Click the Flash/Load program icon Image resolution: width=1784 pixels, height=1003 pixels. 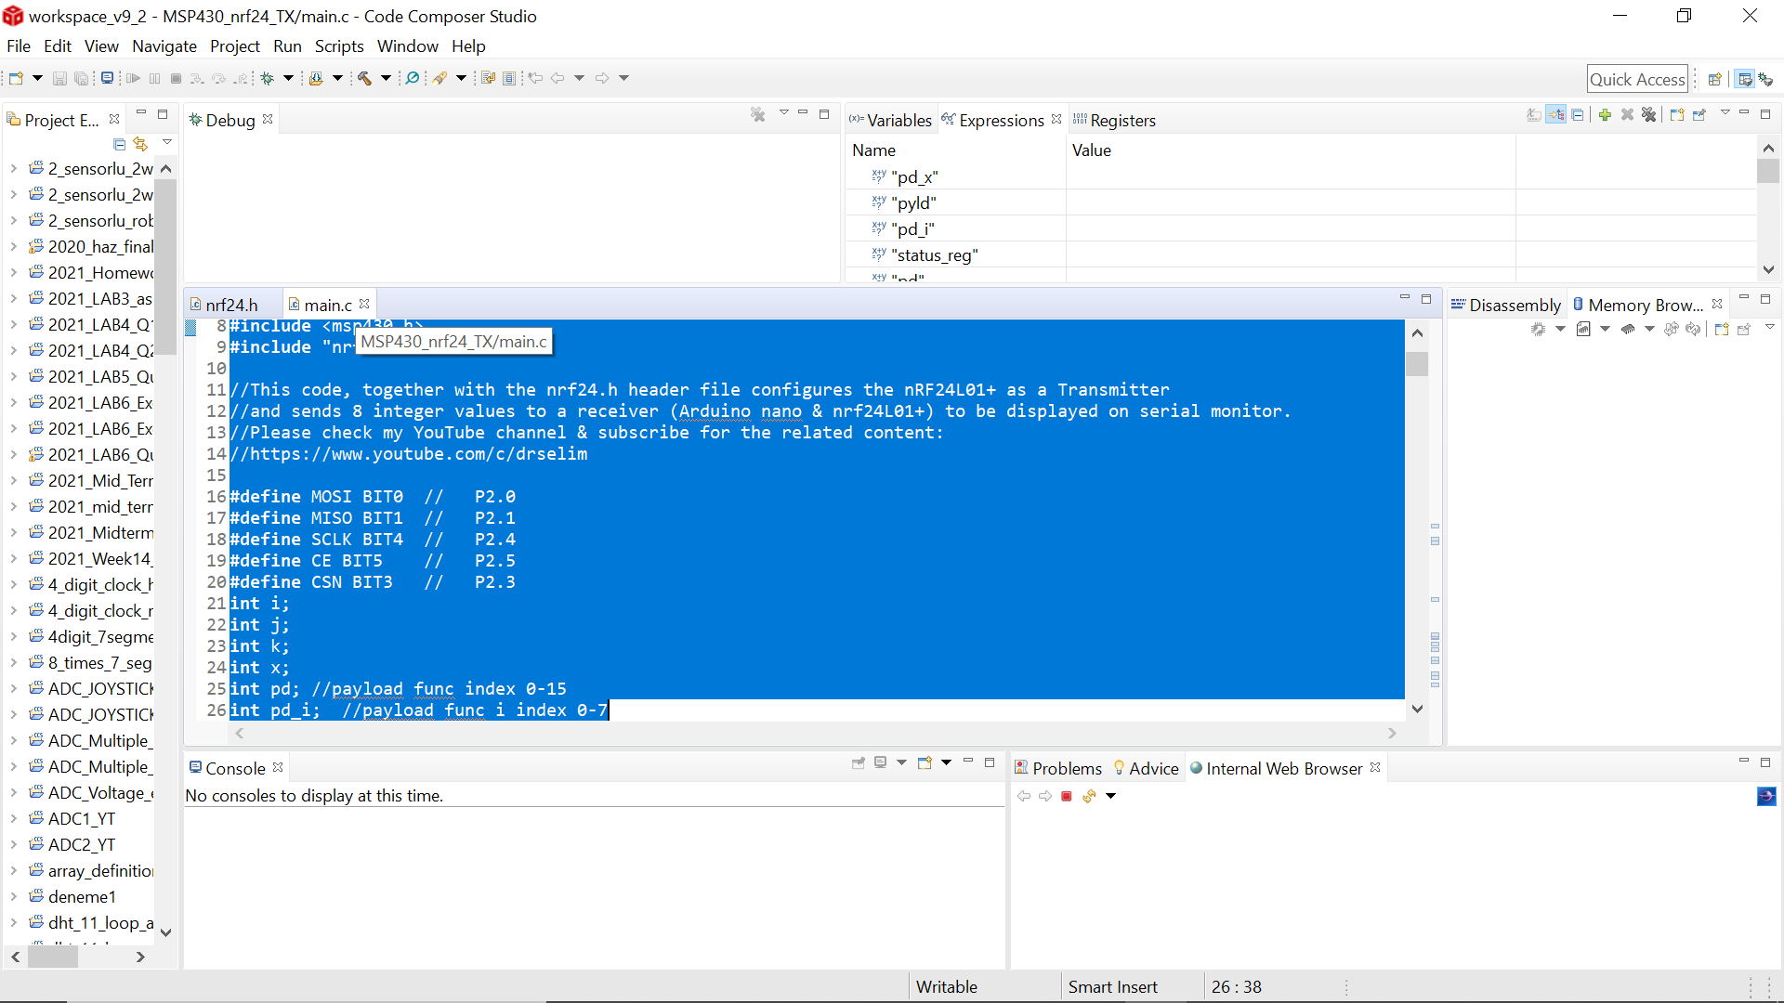click(x=316, y=78)
